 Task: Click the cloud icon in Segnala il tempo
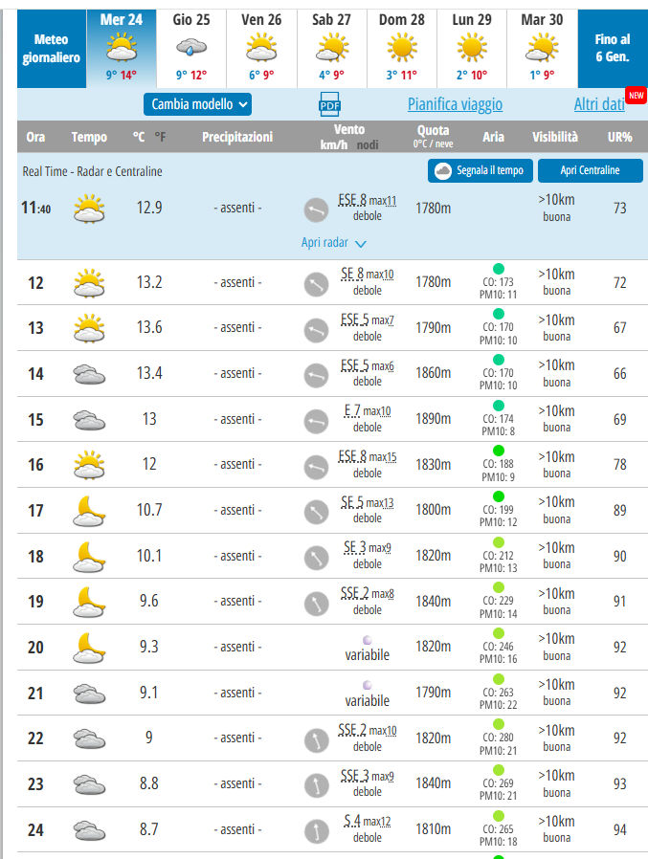pos(443,171)
